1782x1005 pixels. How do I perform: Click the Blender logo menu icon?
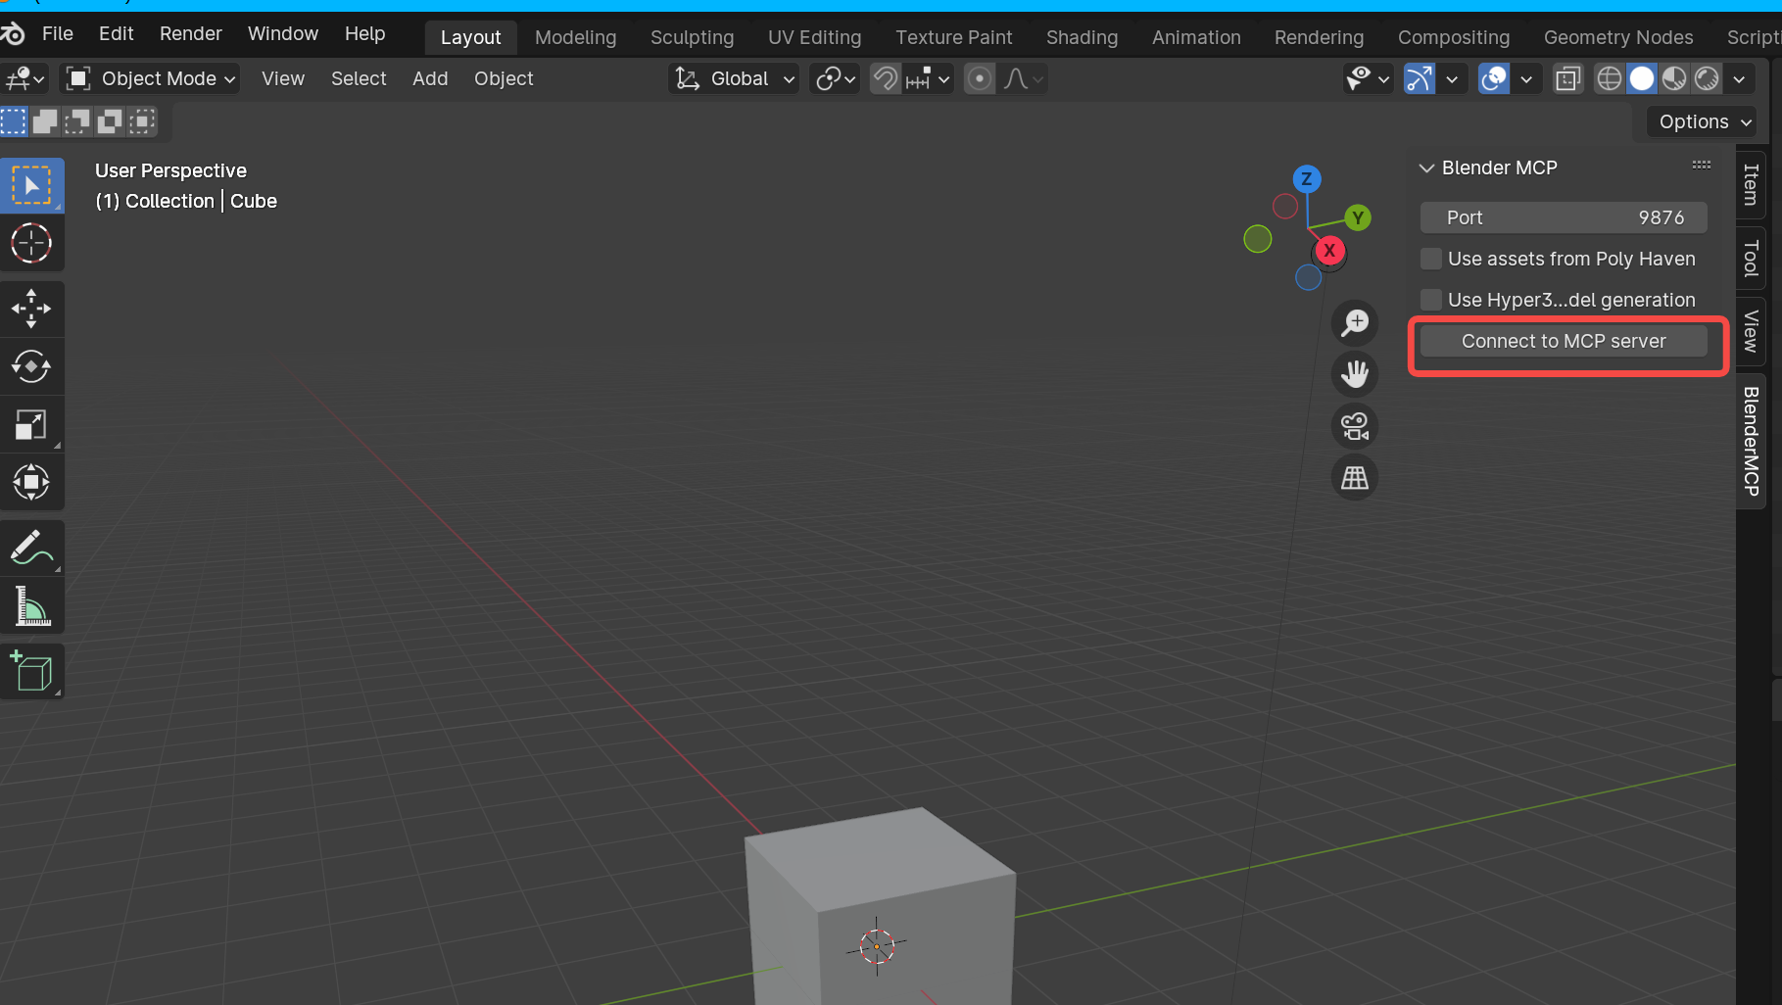tap(14, 34)
